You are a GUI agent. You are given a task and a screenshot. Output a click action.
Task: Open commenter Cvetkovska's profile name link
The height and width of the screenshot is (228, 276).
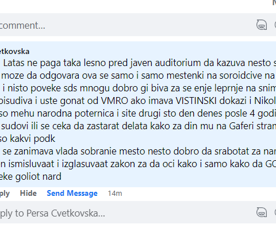click(14, 51)
